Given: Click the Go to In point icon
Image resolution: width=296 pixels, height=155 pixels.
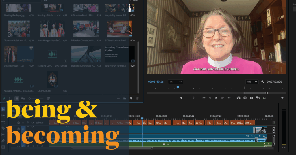Looking at the screenshot, I should coord(204,98).
